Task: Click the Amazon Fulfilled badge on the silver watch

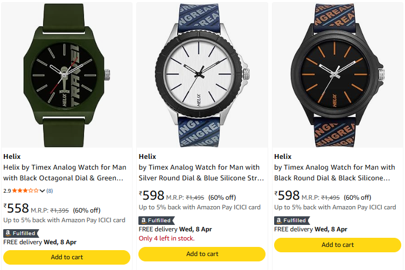Action: [x=156, y=220]
